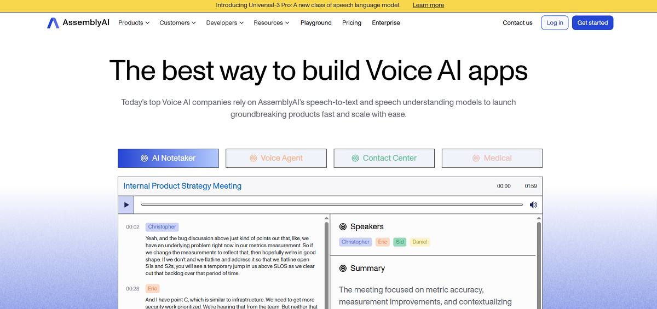Click Christopher label in the transcript
The height and width of the screenshot is (309, 657).
[x=162, y=227]
